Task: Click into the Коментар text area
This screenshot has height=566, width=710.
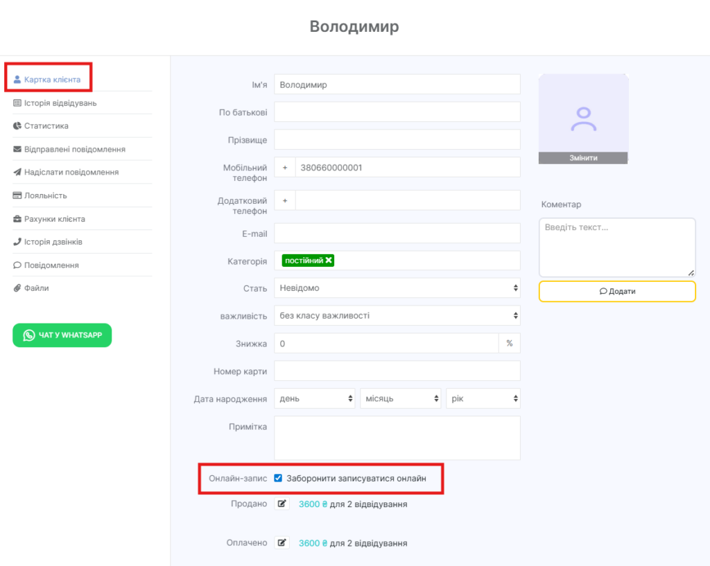Action: (616, 247)
